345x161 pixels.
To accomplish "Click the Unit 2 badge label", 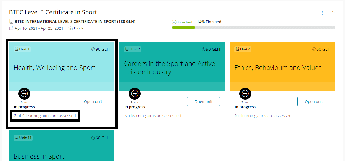I will coord(133,49).
